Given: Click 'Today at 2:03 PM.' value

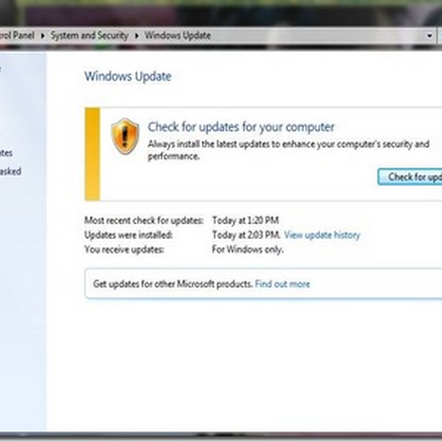Looking at the screenshot, I should 246,235.
